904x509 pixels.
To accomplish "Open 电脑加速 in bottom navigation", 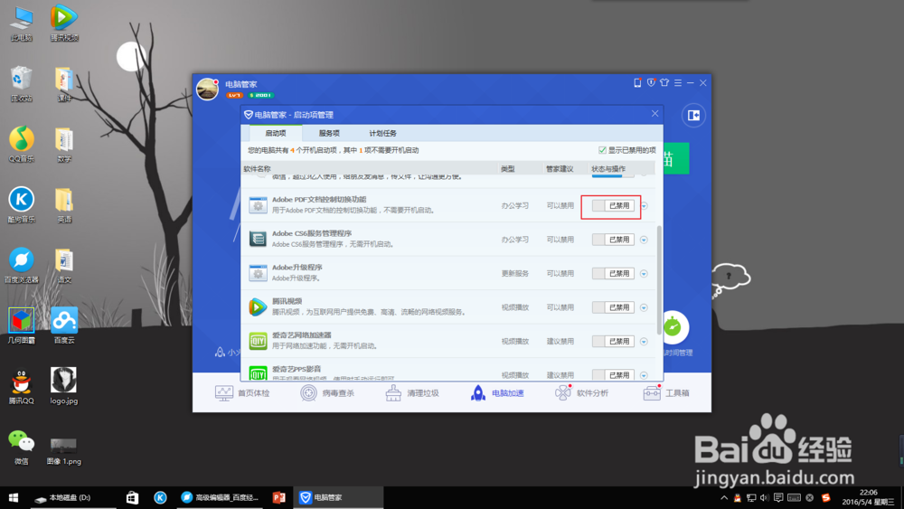I will (x=497, y=393).
